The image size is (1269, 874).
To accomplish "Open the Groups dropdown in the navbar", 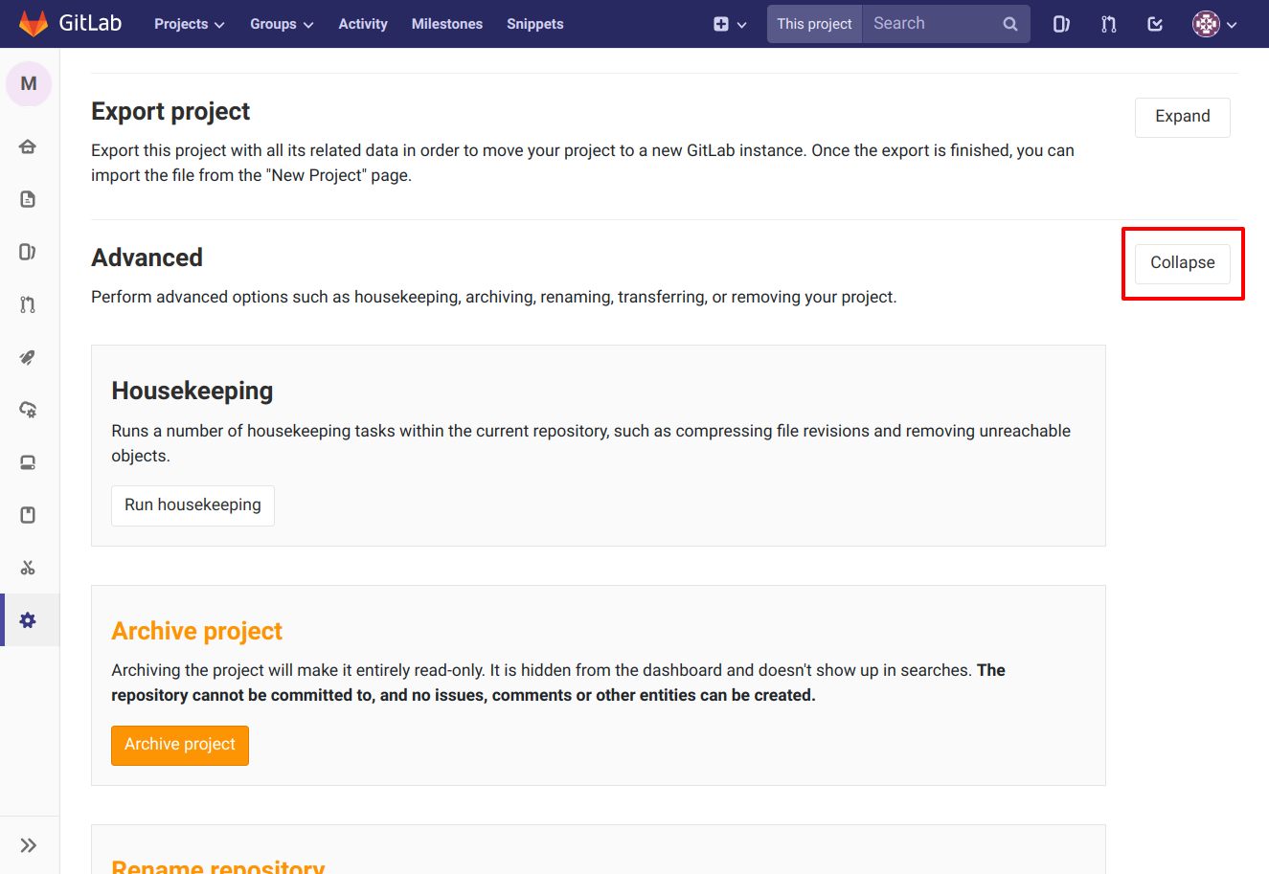I will pyautogui.click(x=281, y=24).
